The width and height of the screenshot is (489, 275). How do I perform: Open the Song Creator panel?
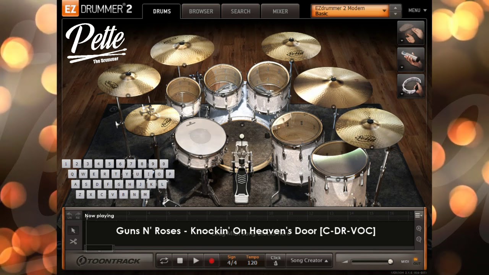click(309, 260)
